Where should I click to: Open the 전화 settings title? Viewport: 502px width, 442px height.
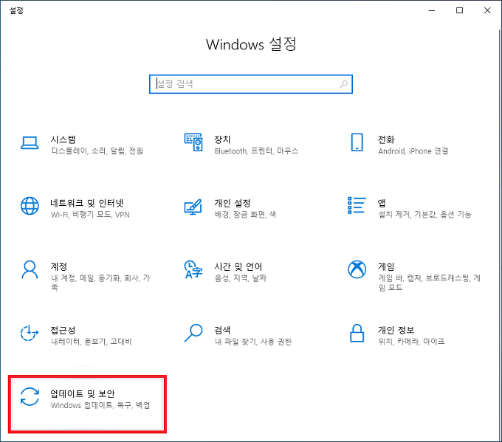(x=386, y=139)
